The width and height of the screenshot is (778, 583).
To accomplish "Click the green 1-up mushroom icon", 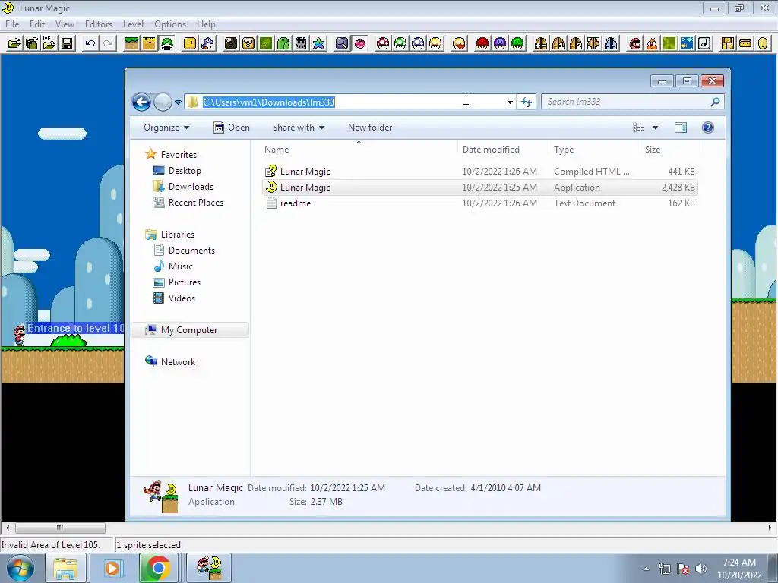I will point(400,43).
